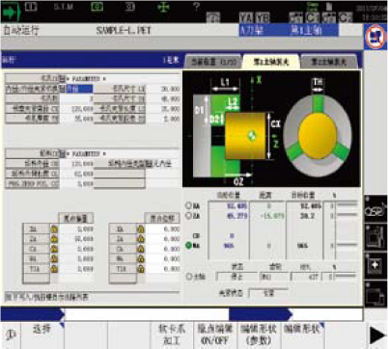
Task: Switch to the 第1主轴卡夹 tab
Action: [271, 62]
